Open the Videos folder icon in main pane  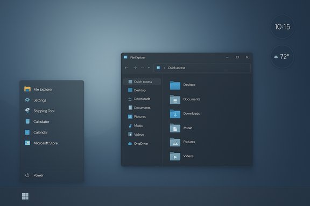pyautogui.click(x=175, y=156)
